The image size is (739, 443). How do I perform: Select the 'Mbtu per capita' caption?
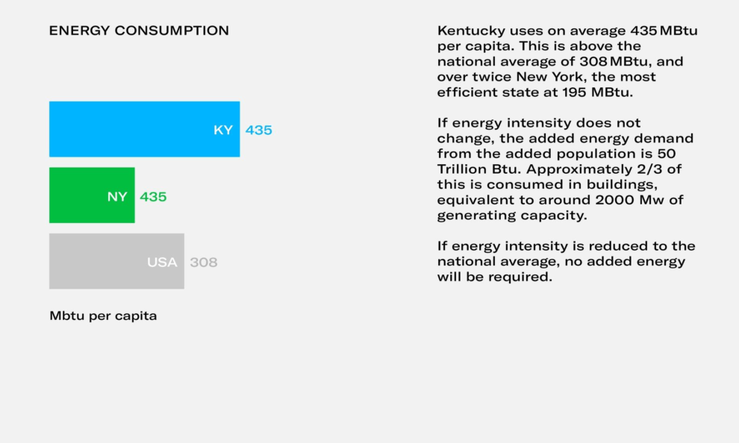pos(103,315)
